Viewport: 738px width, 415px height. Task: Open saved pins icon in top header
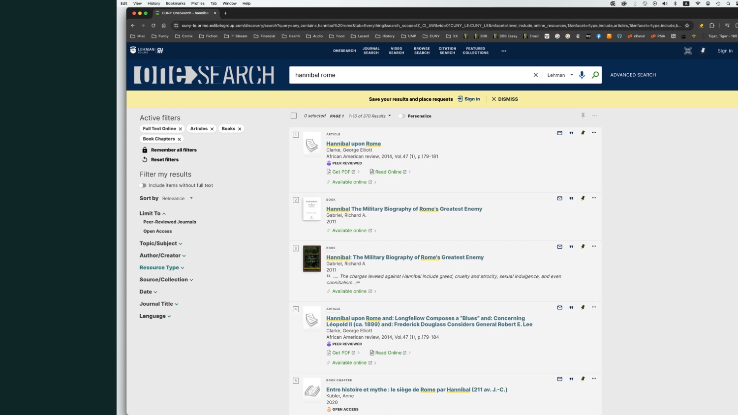pos(703,51)
